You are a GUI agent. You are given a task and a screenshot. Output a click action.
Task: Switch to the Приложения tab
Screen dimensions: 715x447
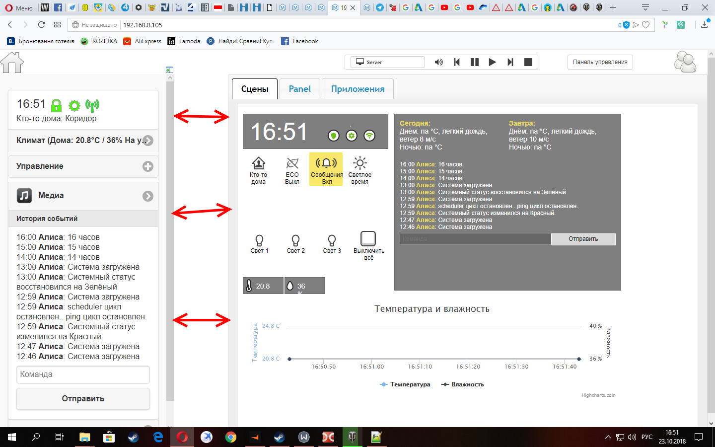click(x=357, y=89)
